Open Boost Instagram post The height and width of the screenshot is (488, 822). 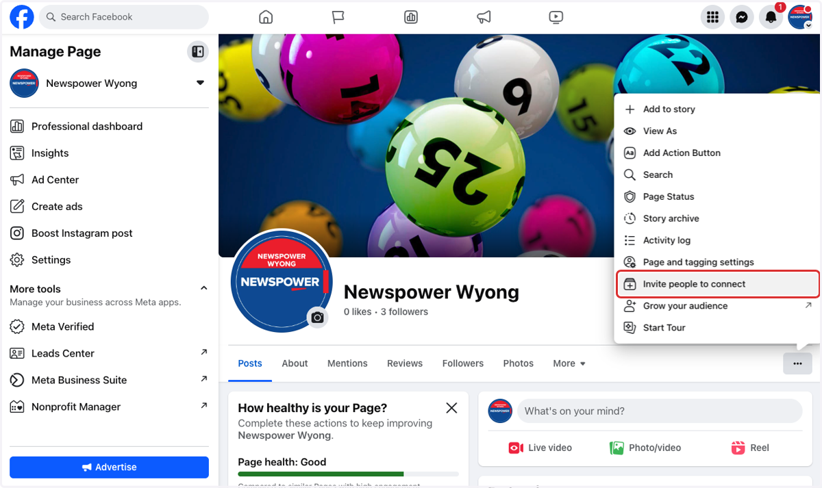[110, 233]
